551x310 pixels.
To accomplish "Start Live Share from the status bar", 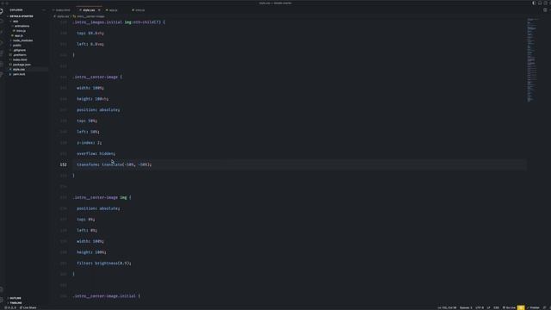I will (x=28, y=308).
